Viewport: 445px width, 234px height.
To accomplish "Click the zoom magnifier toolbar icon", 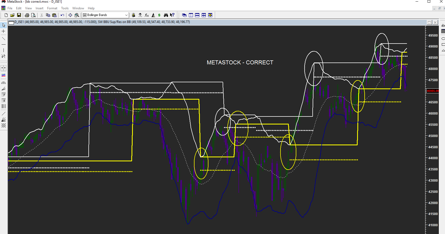I will click(x=77, y=15).
